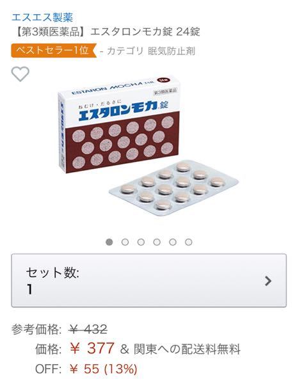Tap the heart wishlist icon
Screen dimensions: 297x384
(20, 74)
